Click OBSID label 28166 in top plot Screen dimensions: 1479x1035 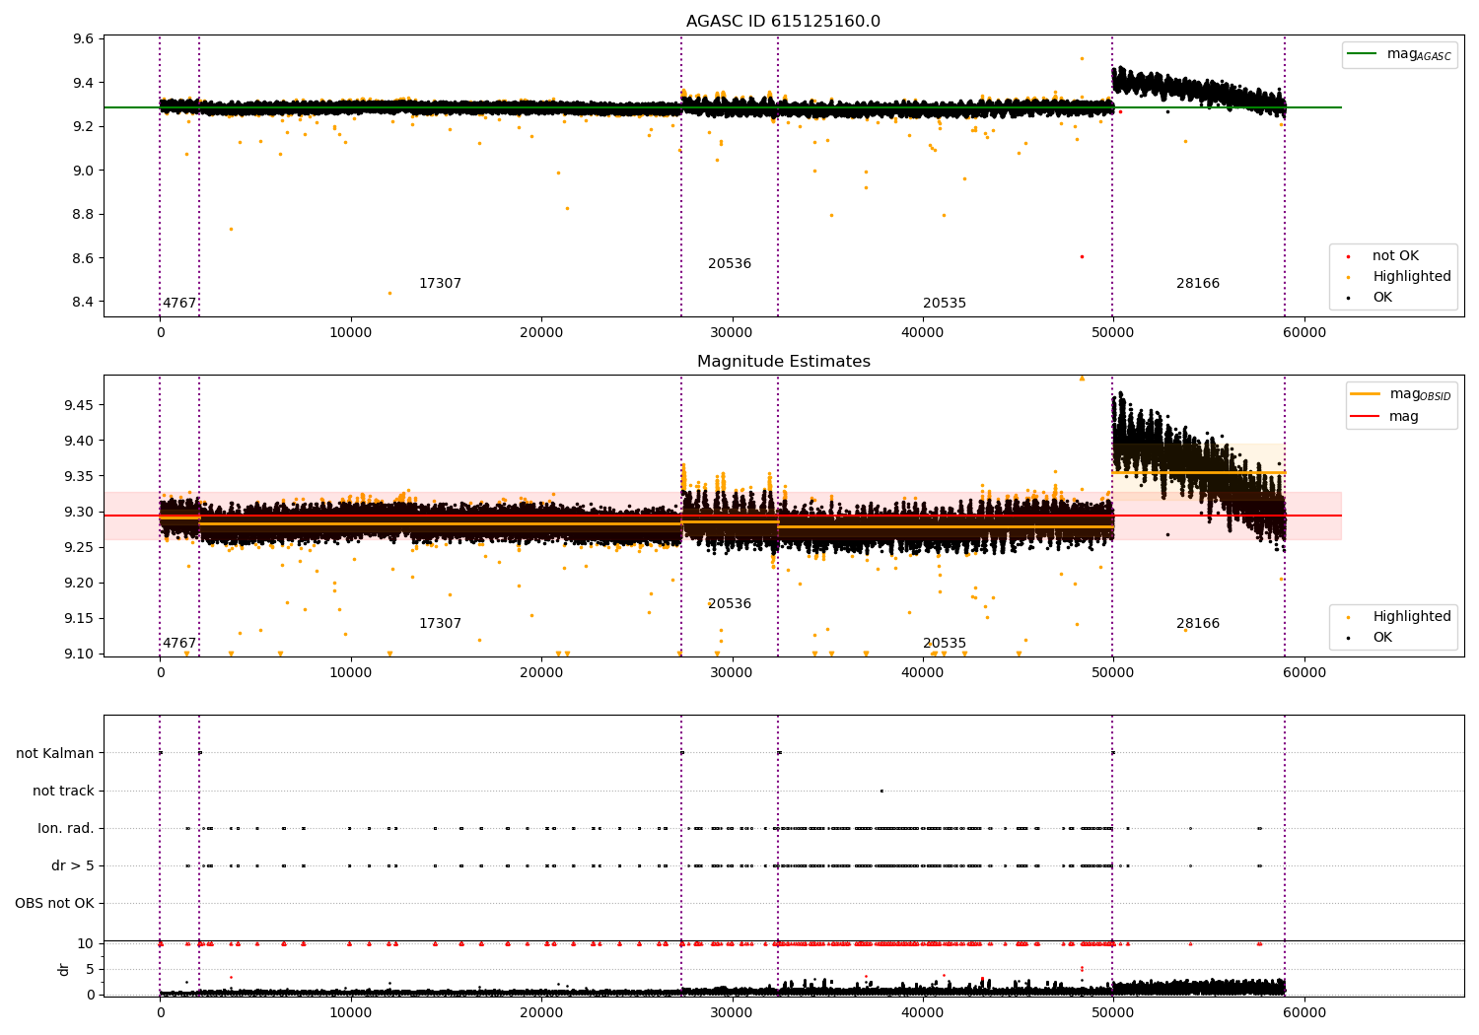click(x=1198, y=283)
